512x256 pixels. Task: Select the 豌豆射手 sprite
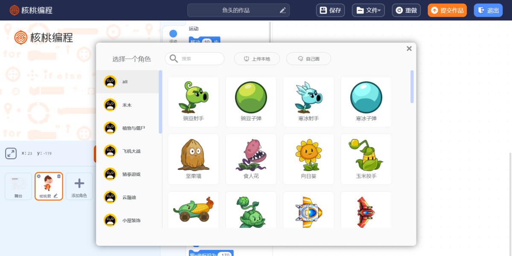193,101
